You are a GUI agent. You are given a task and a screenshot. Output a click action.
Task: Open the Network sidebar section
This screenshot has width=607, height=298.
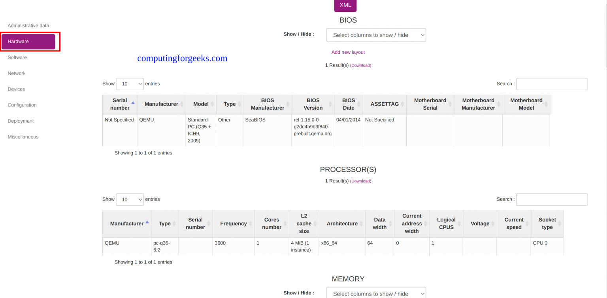(17, 73)
